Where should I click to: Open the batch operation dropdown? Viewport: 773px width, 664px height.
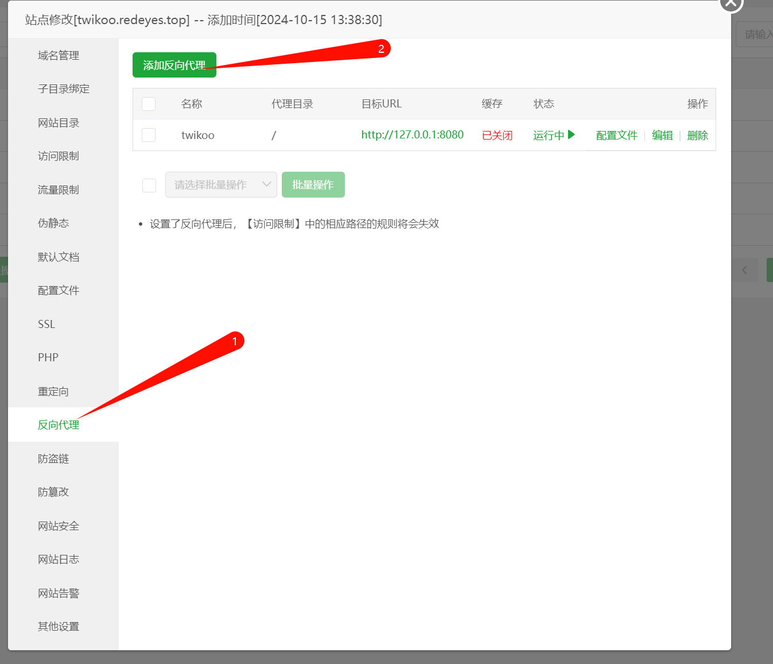221,185
